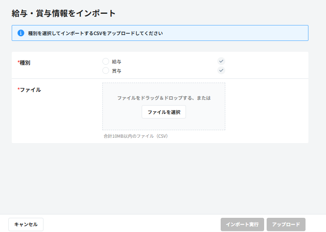Screen dimensions: 326x232
Task: Click the ファイル field label
Action: pyautogui.click(x=31, y=90)
